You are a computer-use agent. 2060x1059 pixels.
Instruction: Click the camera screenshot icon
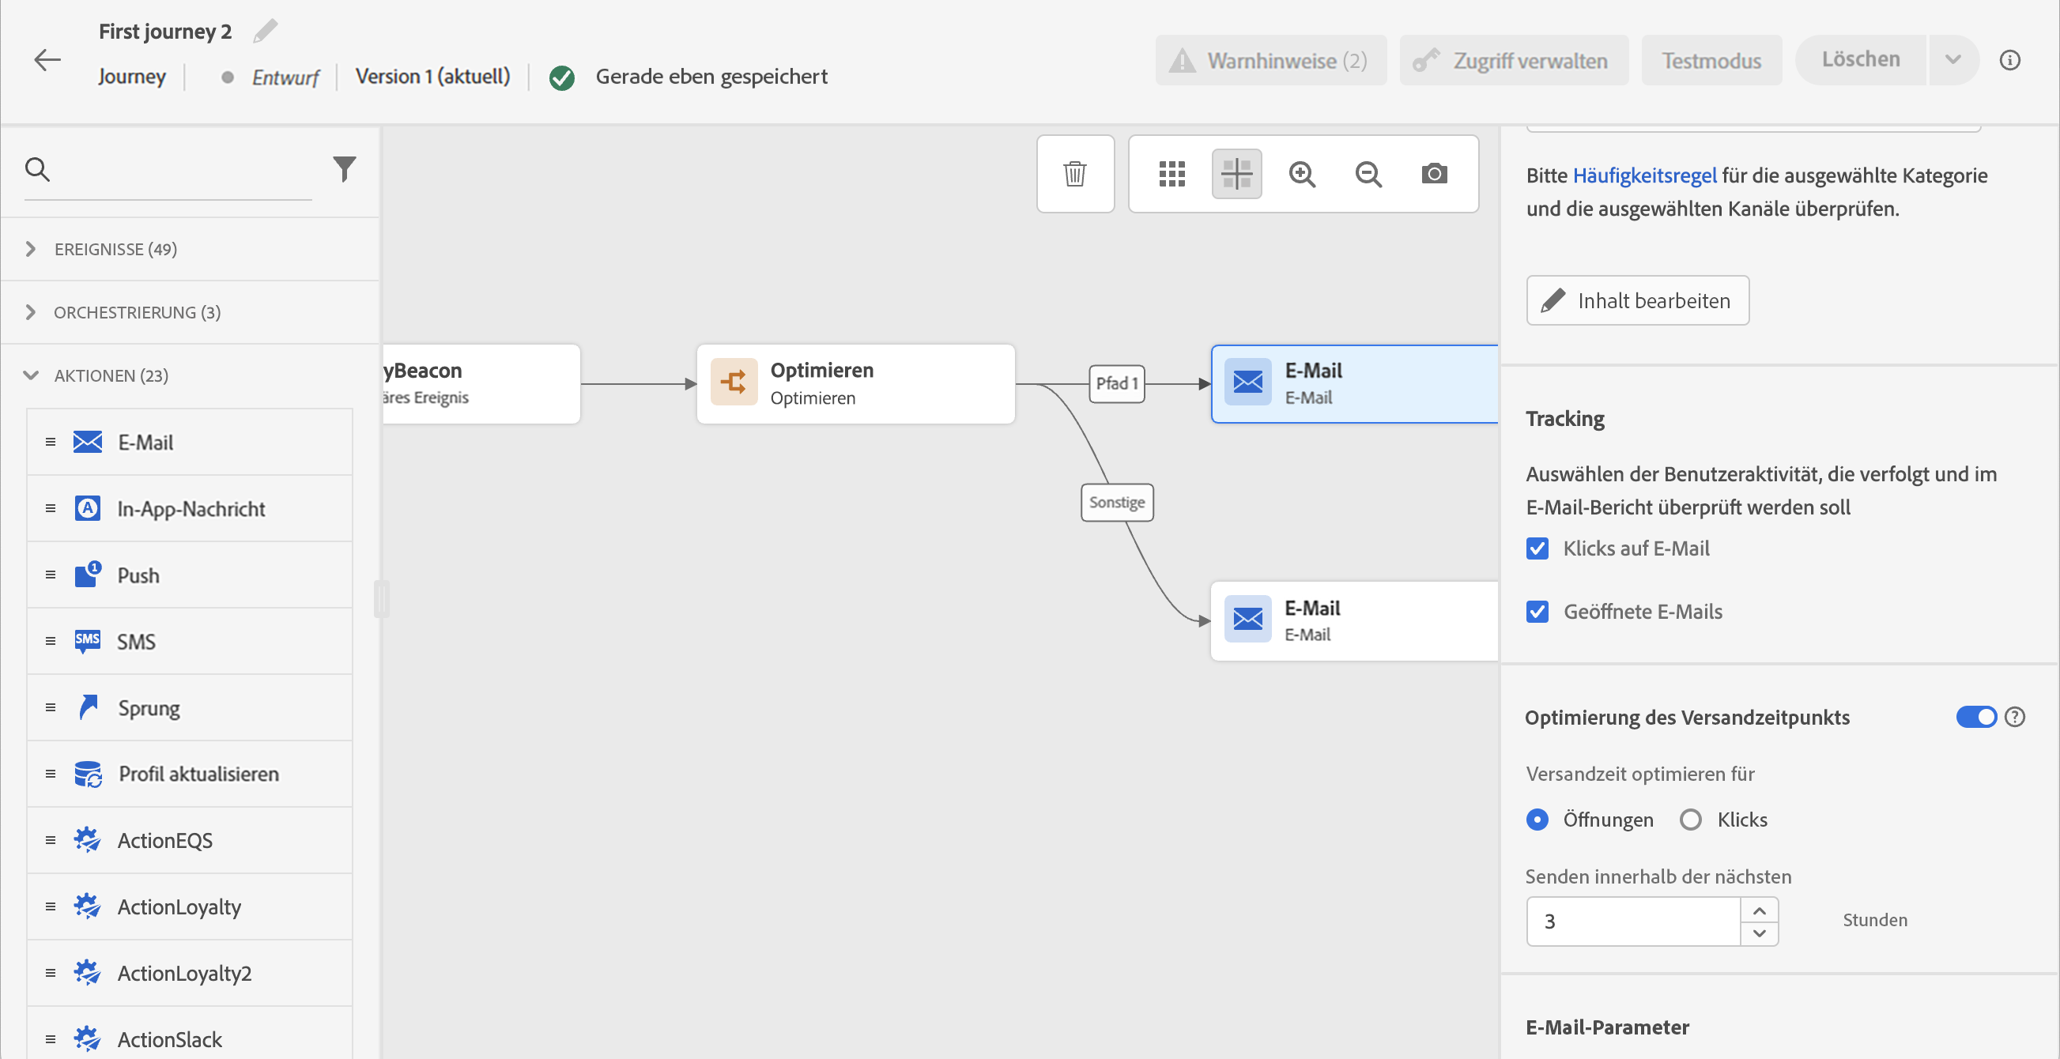tap(1434, 173)
